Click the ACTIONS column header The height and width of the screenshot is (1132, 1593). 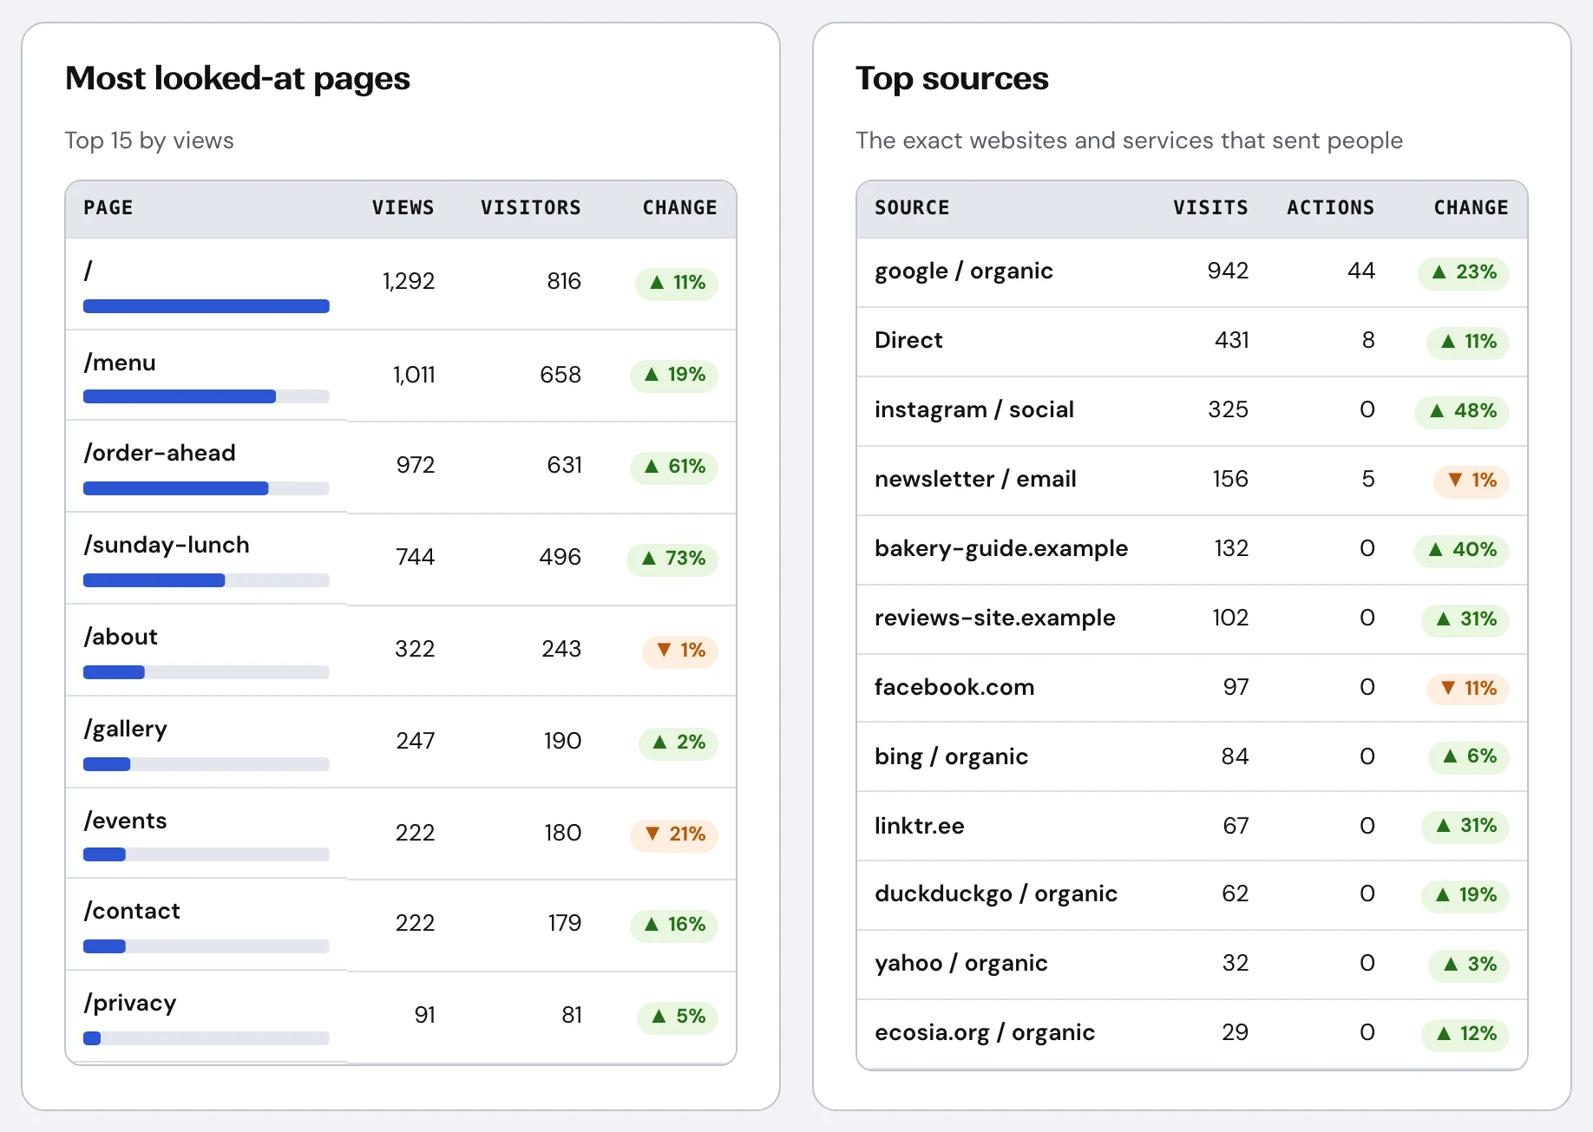(x=1330, y=208)
